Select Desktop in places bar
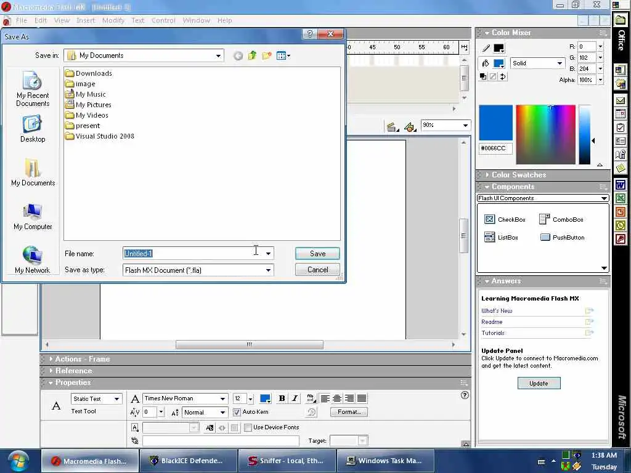Image resolution: width=631 pixels, height=473 pixels. [x=33, y=129]
